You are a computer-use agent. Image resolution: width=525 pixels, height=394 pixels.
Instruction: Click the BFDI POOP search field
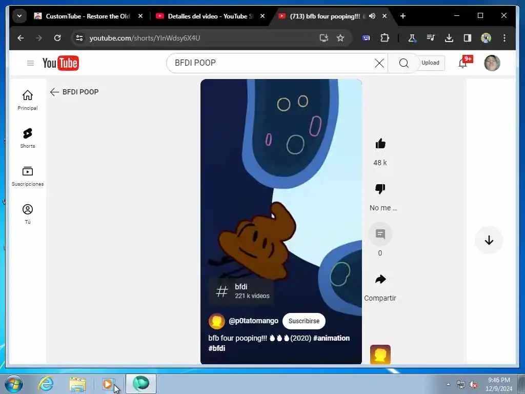(x=271, y=63)
